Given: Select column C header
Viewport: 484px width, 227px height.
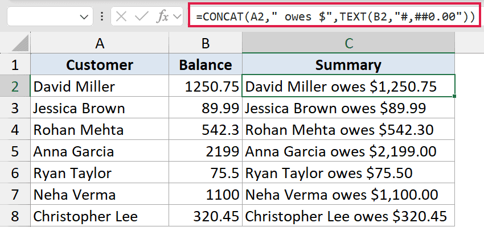Looking at the screenshot, I should pyautogui.click(x=348, y=43).
